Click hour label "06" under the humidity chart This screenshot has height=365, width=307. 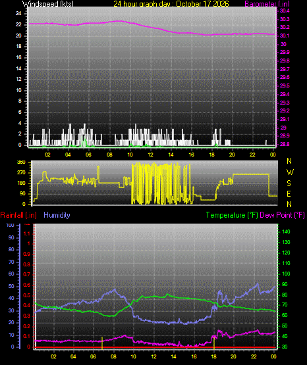[x=93, y=356]
